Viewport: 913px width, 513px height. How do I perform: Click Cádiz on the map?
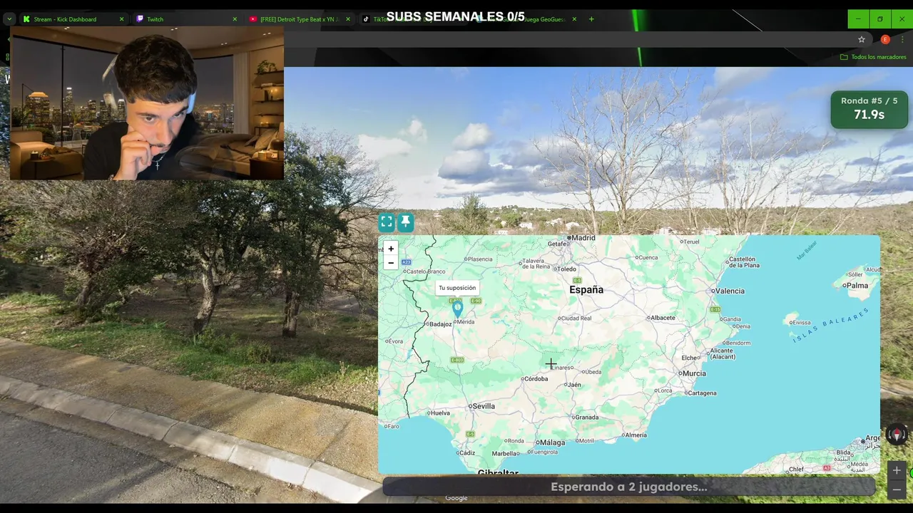(467, 453)
